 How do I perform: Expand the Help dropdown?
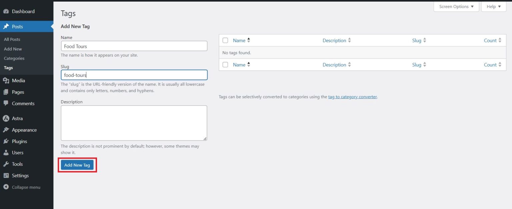[x=493, y=6]
